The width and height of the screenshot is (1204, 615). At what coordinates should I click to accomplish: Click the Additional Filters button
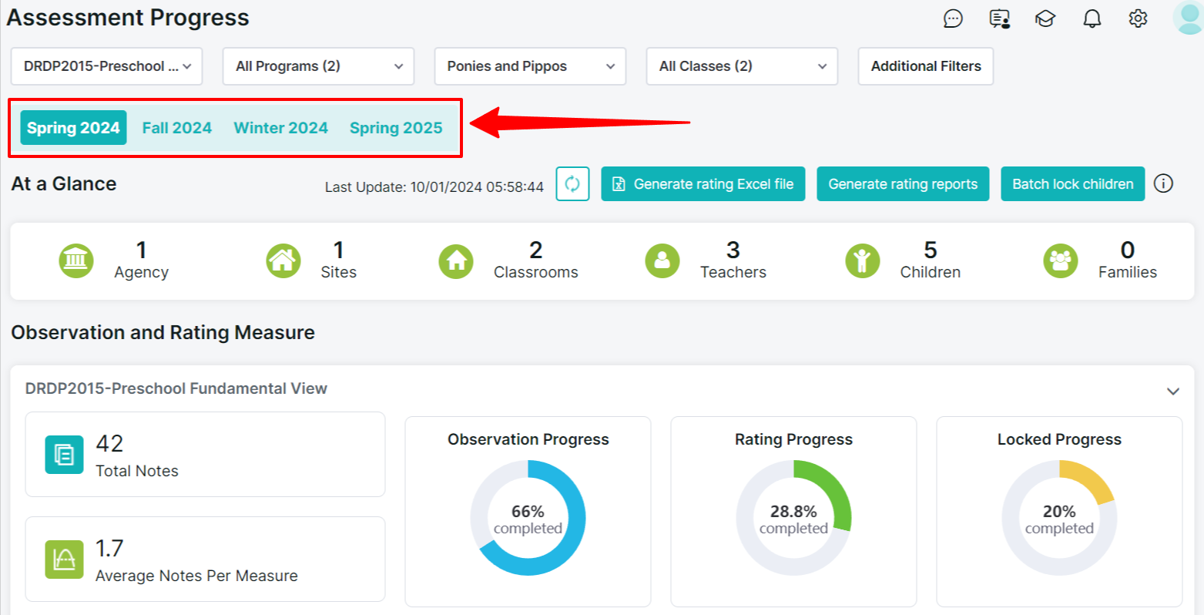926,66
